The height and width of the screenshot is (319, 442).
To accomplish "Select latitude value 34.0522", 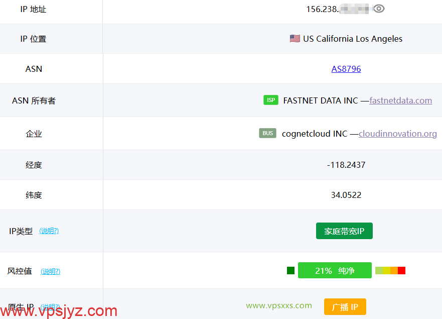I will (346, 195).
